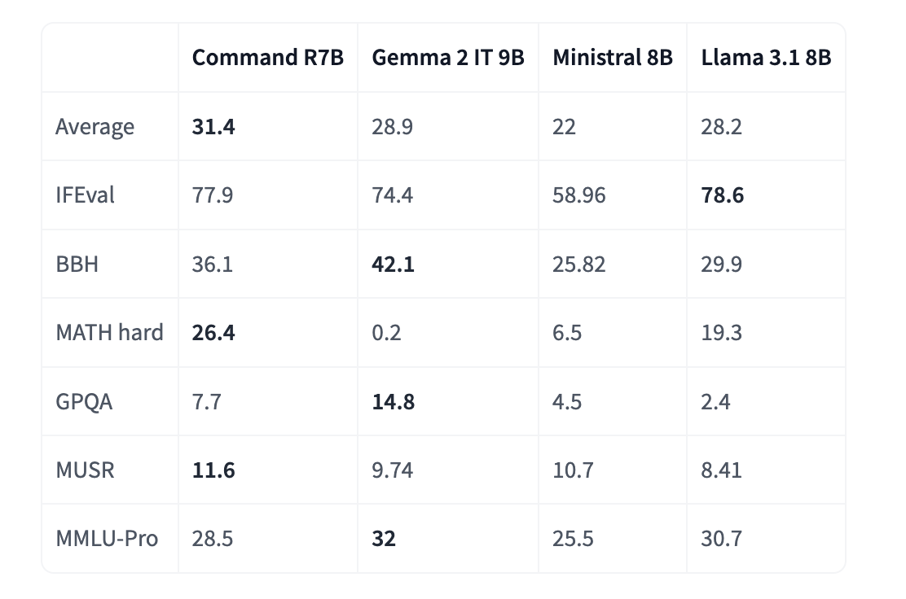Click the MMLU-Pro row label

pos(107,538)
